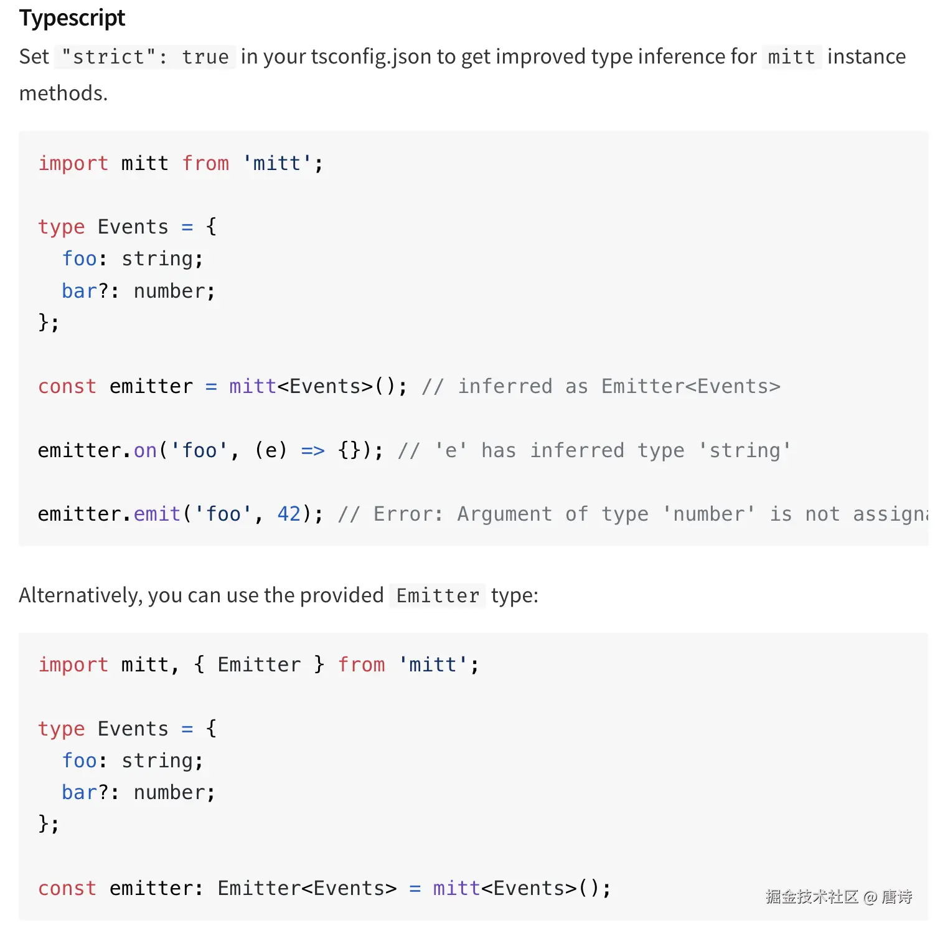Click type Events line in first code block

click(127, 227)
